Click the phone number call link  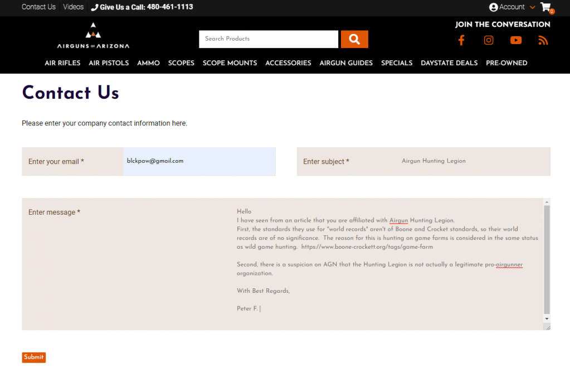tap(142, 7)
